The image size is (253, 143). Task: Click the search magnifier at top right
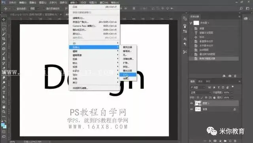[241, 8]
